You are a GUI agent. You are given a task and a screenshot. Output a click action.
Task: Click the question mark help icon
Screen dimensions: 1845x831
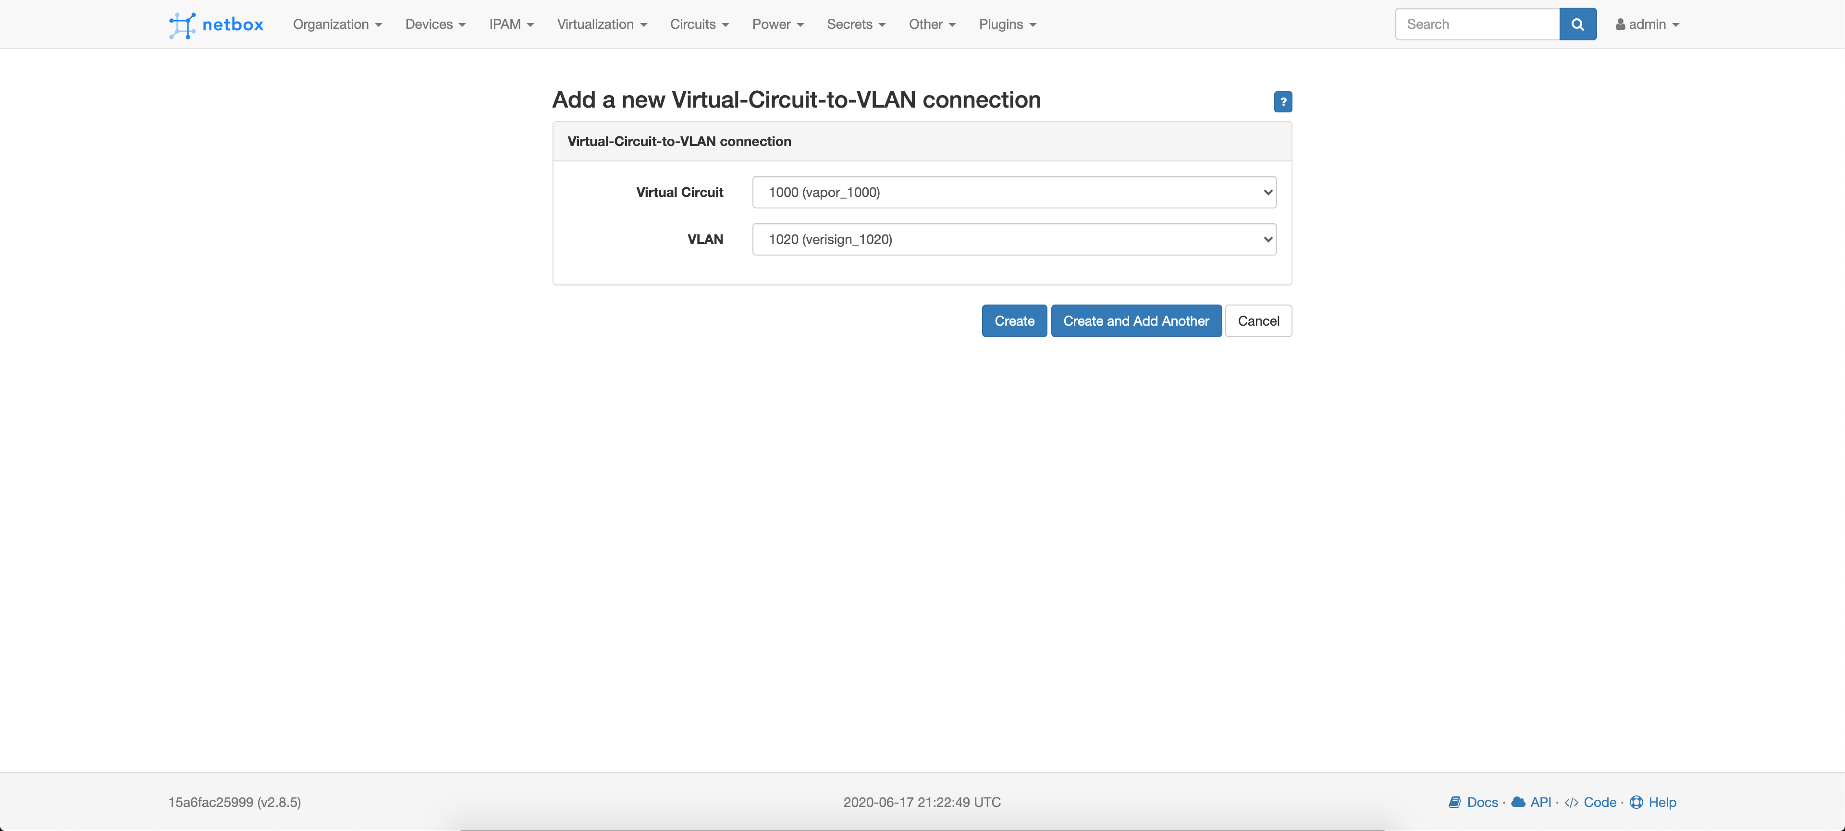coord(1282,102)
